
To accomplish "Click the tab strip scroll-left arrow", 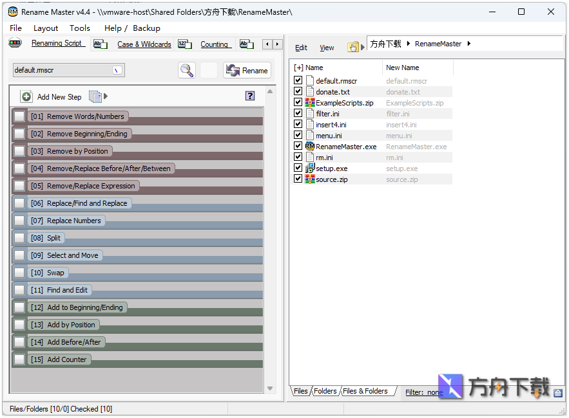I will coord(267,44).
